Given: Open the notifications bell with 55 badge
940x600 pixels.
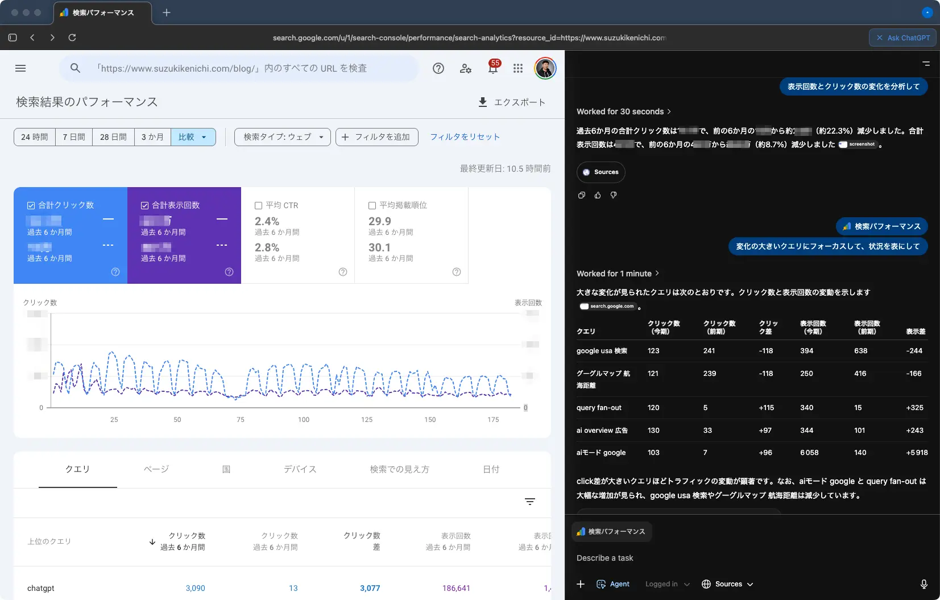Looking at the screenshot, I should (x=492, y=68).
